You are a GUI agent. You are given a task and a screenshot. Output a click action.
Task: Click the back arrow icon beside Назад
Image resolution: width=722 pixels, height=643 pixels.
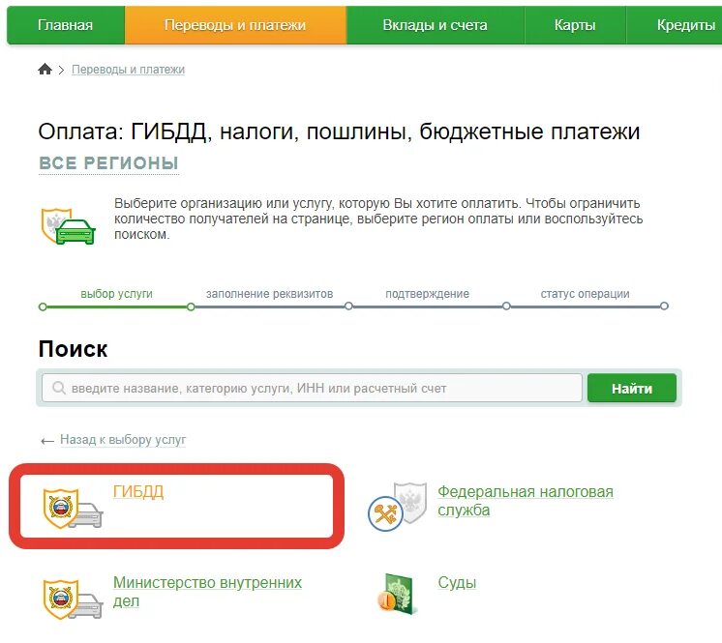(47, 442)
